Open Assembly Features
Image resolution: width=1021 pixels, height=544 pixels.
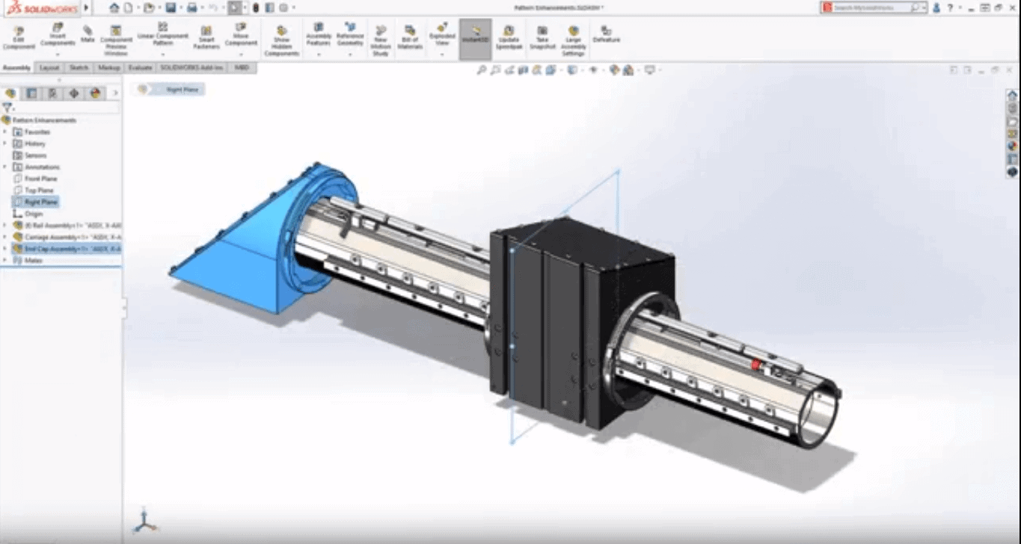coord(319,34)
